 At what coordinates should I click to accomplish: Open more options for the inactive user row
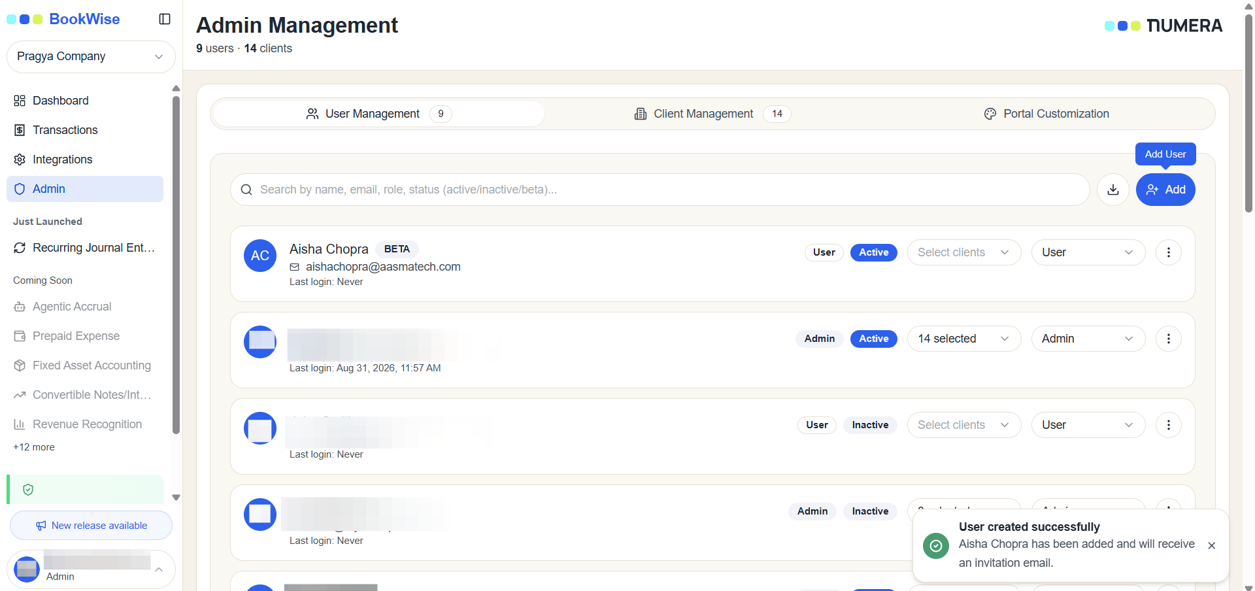pyautogui.click(x=1169, y=425)
